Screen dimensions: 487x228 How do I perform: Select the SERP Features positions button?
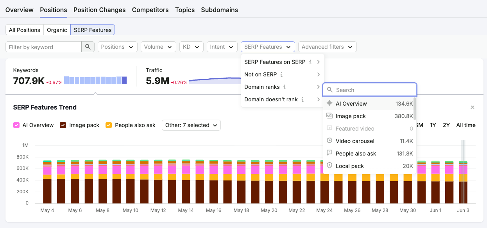tap(93, 30)
